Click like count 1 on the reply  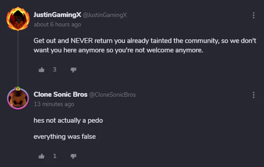point(55,156)
